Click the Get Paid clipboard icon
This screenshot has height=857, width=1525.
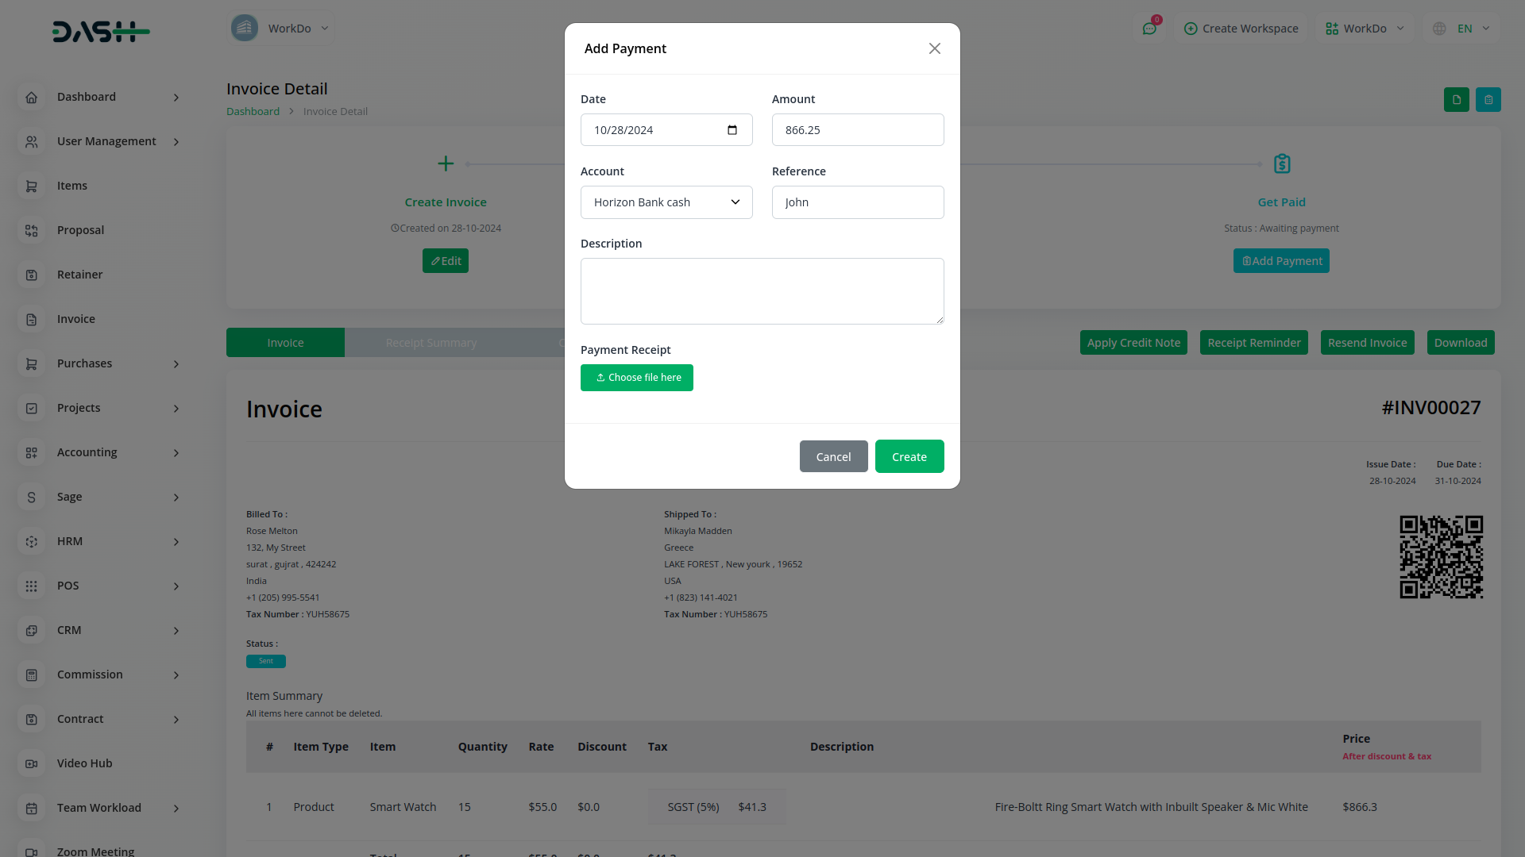click(x=1281, y=164)
